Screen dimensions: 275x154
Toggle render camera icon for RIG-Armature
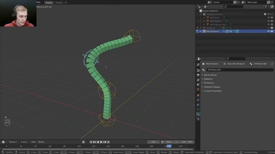[x=272, y=31]
